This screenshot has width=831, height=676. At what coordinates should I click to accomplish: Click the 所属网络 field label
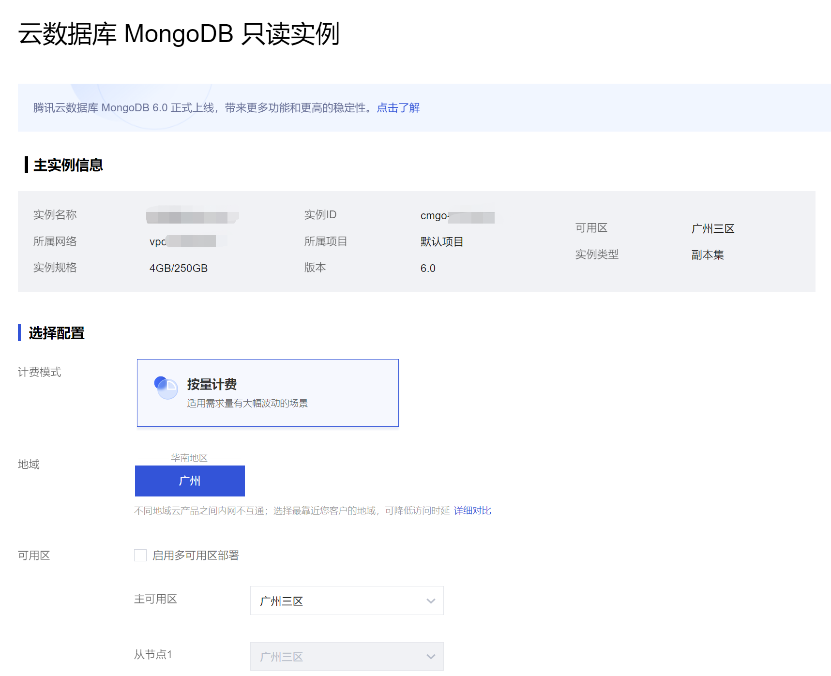click(x=55, y=241)
